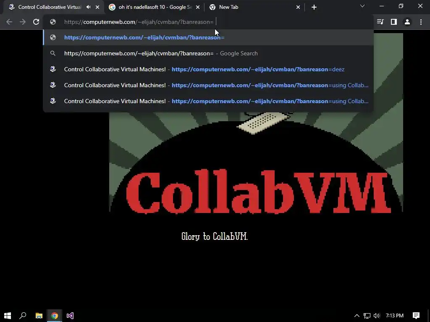
Task: Open the Windows Start menu
Action: 8,316
